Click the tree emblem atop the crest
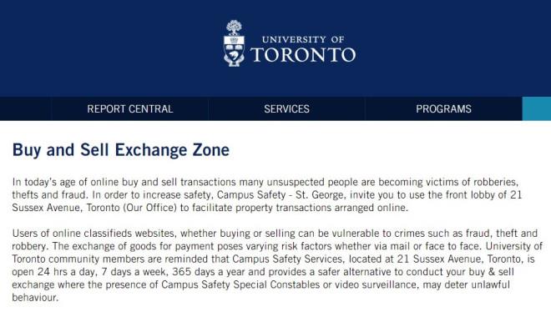Viewport: 551px width, 312px height. (x=234, y=27)
